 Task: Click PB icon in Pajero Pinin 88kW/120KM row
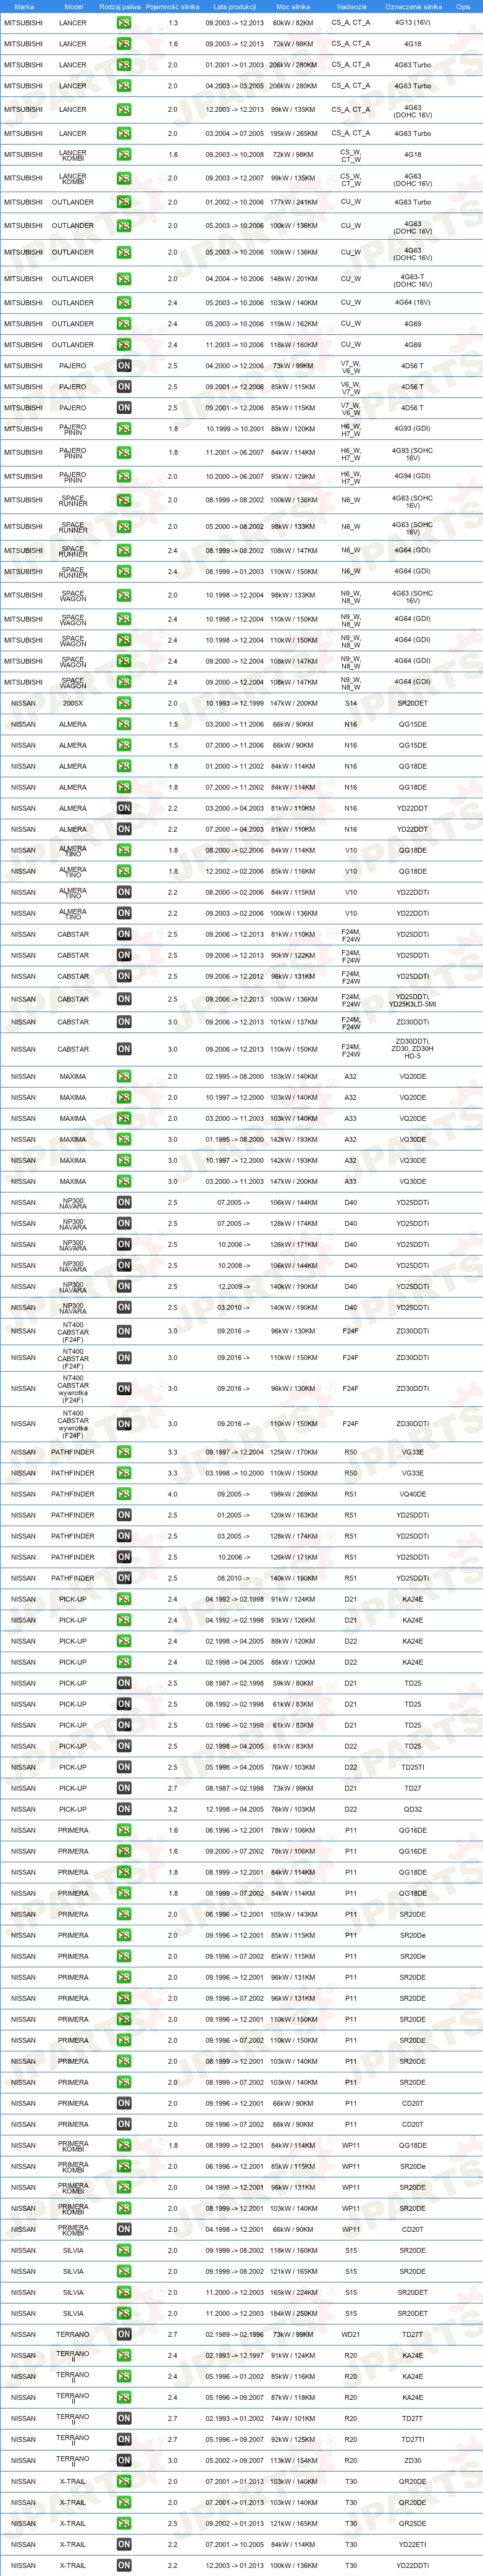pyautogui.click(x=124, y=429)
